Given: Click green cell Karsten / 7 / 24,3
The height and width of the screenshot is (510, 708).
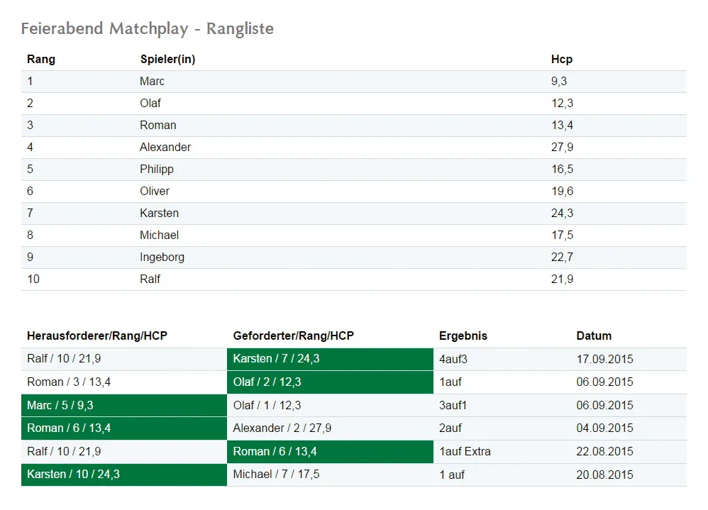Looking at the screenshot, I should [330, 359].
